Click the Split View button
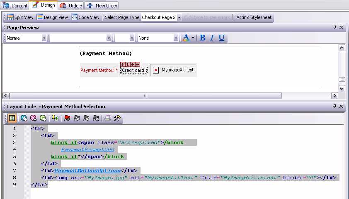 coord(20,17)
